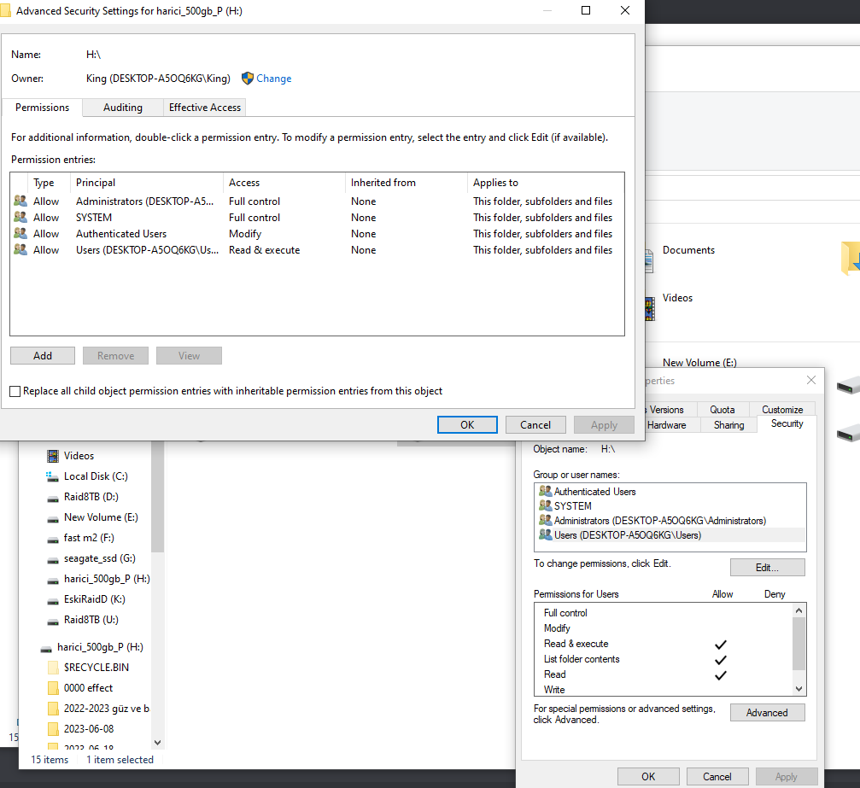Click the Advanced button in the Properties dialog
Viewport: 860px width, 788px height.
coord(767,712)
